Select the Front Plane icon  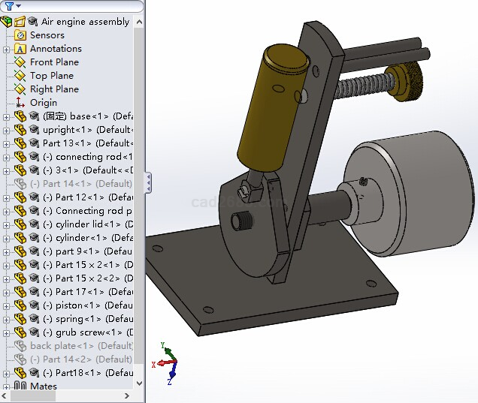tap(20, 62)
